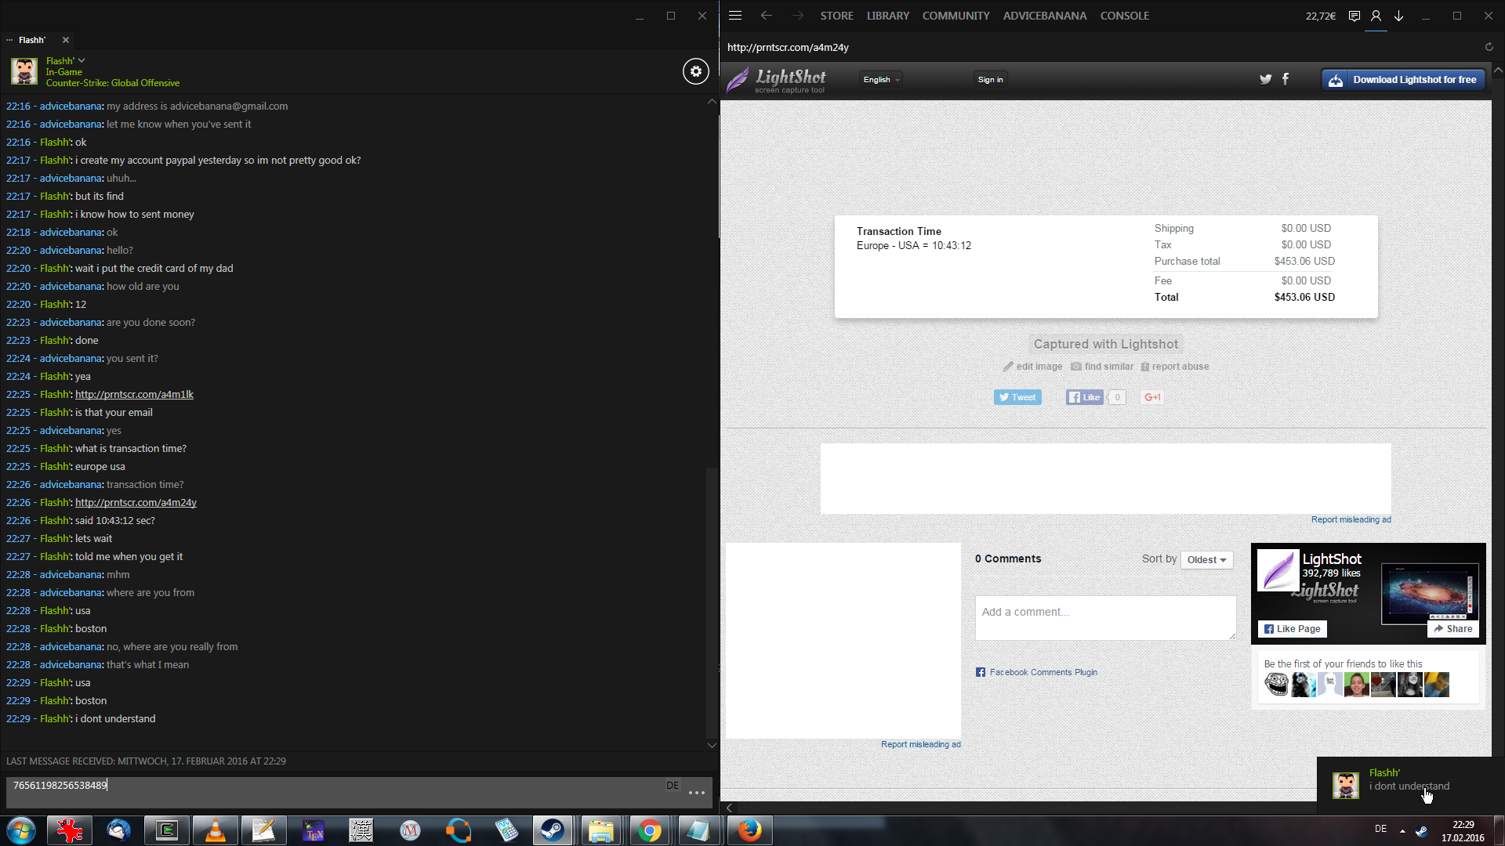Viewport: 1505px width, 846px height.
Task: Click the Facebook icon in the Lightshot header
Action: point(1286,79)
